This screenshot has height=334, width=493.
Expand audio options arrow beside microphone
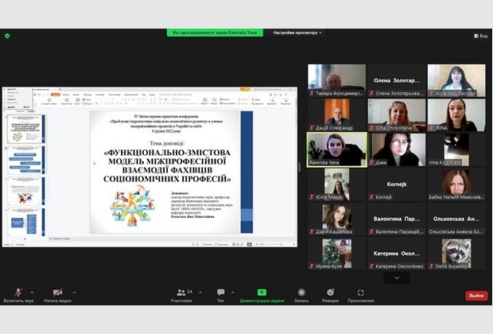point(31,293)
